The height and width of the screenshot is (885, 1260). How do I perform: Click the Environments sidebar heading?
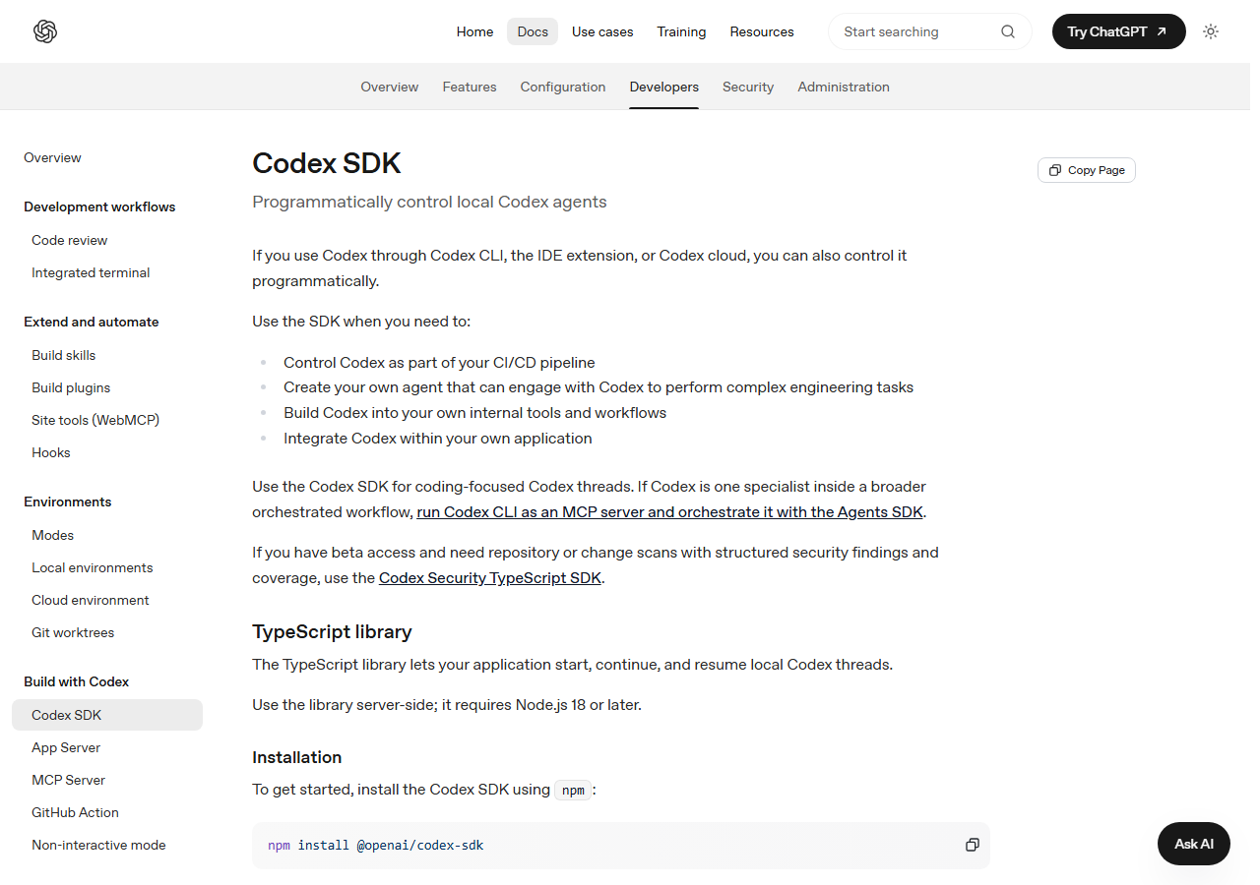coord(68,501)
